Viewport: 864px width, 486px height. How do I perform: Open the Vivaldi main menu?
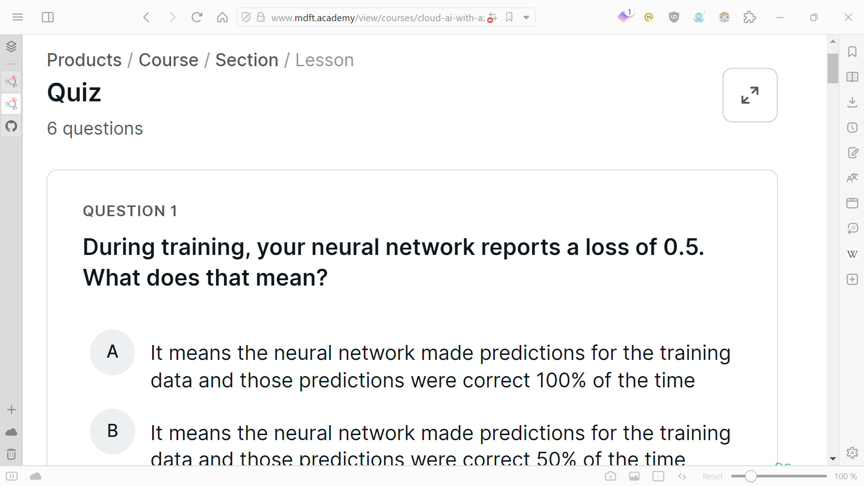click(x=18, y=18)
